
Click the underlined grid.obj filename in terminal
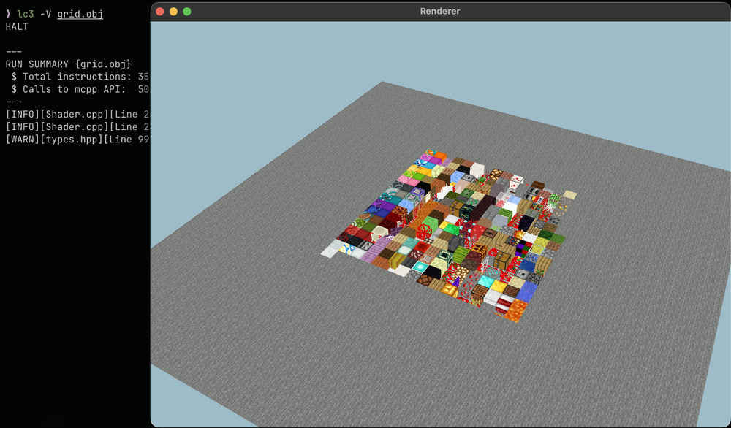80,14
